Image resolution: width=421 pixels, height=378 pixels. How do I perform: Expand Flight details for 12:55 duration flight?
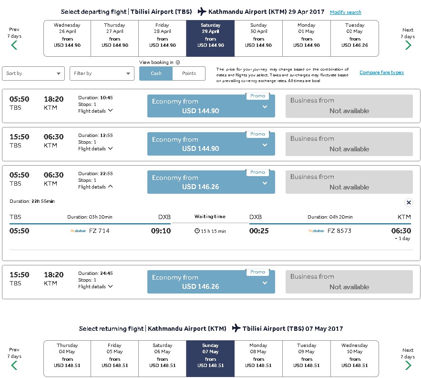[x=95, y=149]
